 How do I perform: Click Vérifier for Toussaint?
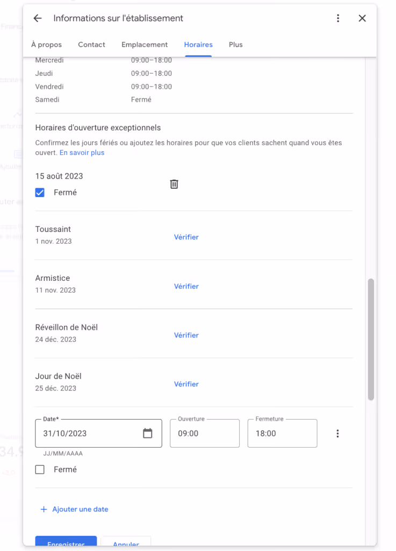click(186, 237)
